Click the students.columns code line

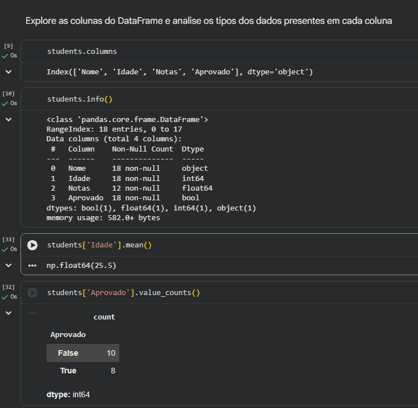tap(82, 52)
